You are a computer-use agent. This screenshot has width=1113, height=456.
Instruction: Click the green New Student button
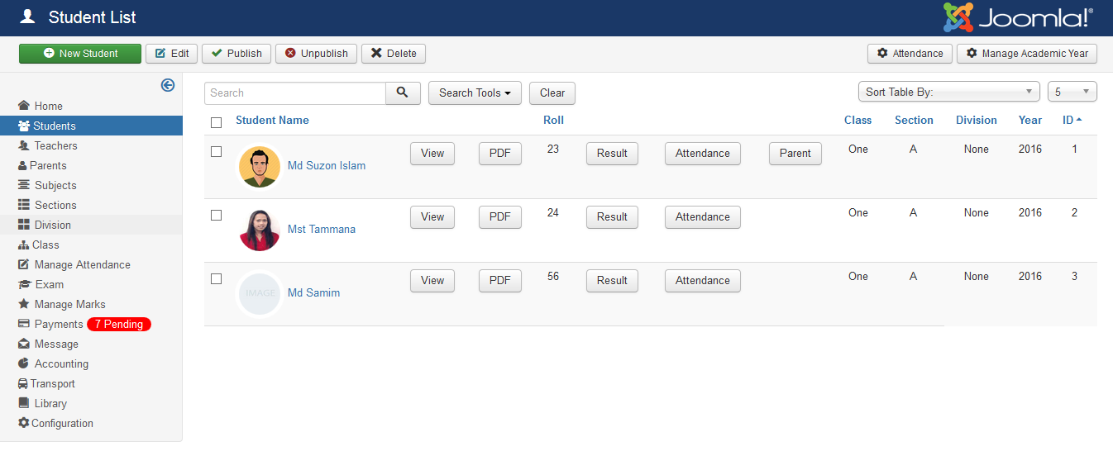[x=80, y=54]
